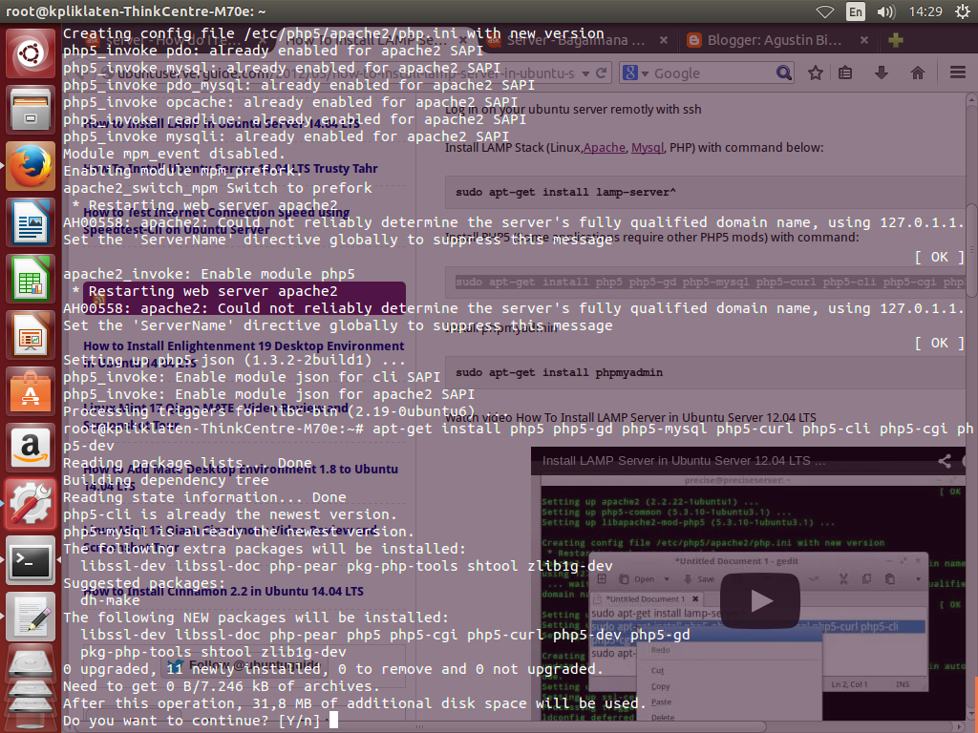Screen dimensions: 978x733
Task: Click the terminal title 'root@kpliklaten-ThinkCentre-M70e: ~'
Action: [x=136, y=11]
